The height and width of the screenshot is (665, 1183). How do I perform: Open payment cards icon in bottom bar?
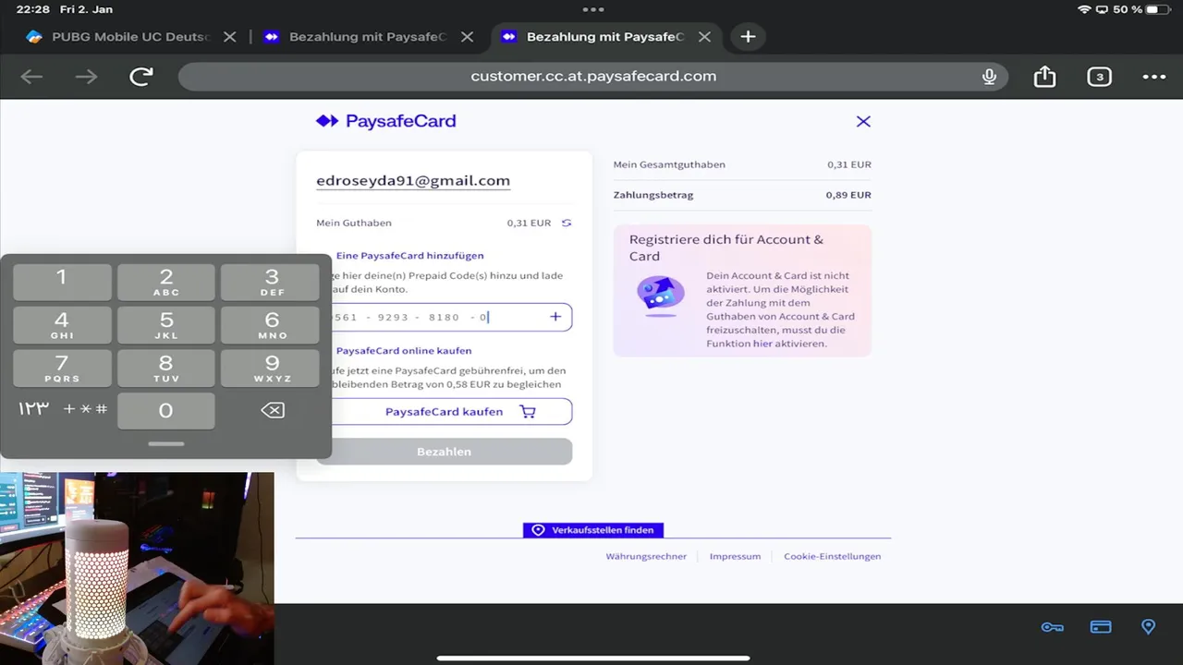[x=1101, y=627]
